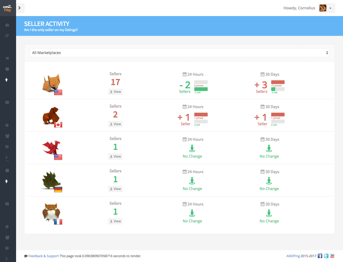Image resolution: width=343 pixels, height=262 pixels.
Task: Open the Twitter icon in footer
Action: [326, 256]
